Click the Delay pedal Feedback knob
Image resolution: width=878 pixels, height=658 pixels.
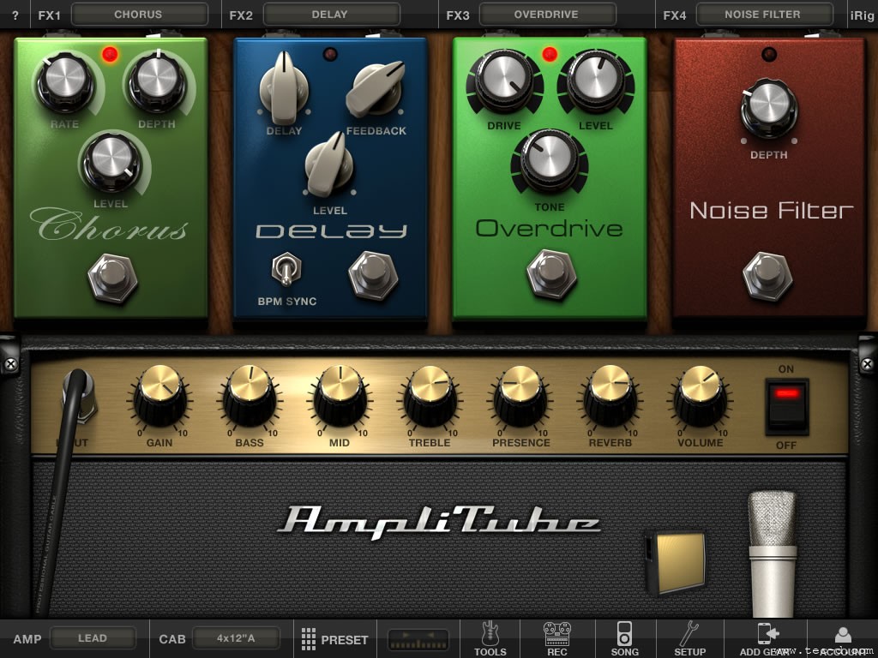(376, 89)
